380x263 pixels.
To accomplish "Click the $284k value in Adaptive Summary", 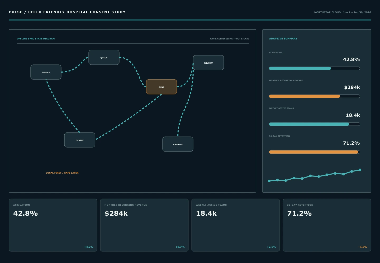I will [352, 87].
